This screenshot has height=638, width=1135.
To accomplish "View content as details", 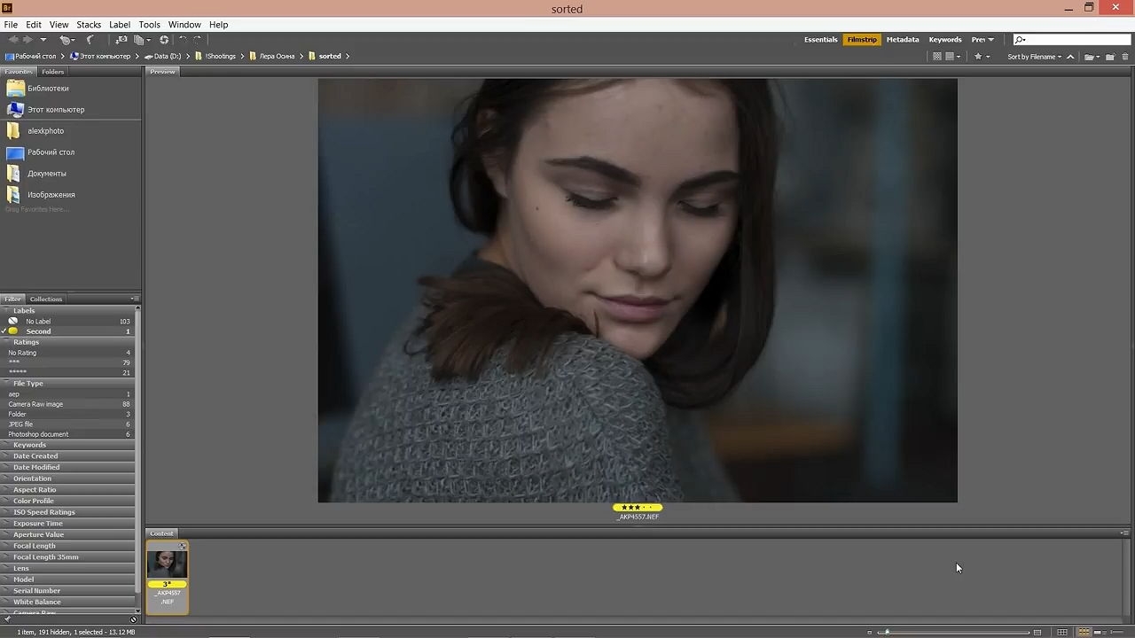I will (x=1100, y=633).
